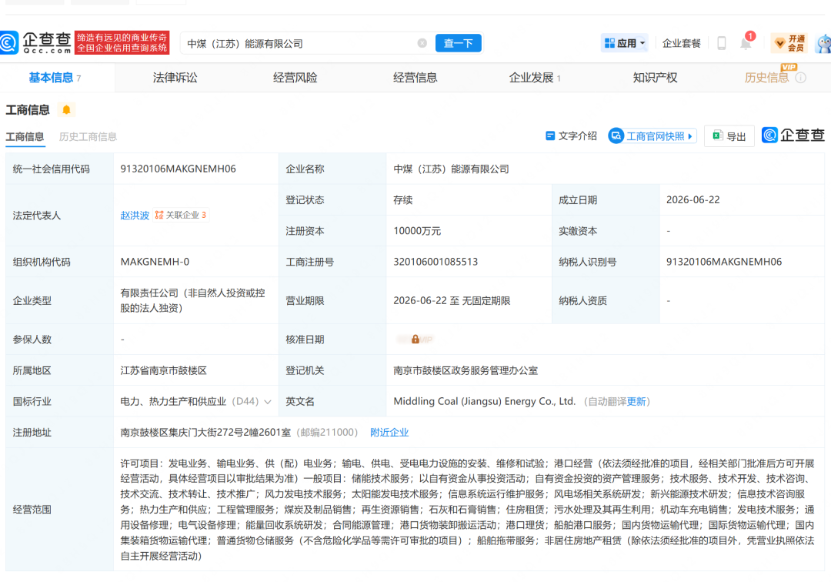Expand the 国标行业 D44 chevron
The width and height of the screenshot is (831, 582).
[268, 402]
